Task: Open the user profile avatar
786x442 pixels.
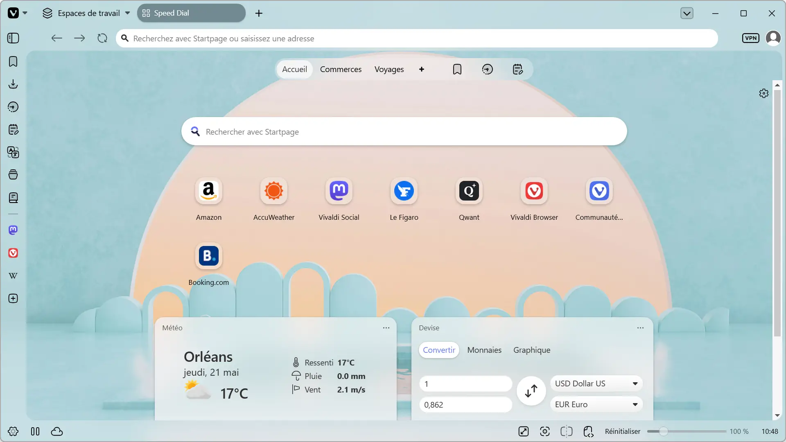Action: point(773,38)
